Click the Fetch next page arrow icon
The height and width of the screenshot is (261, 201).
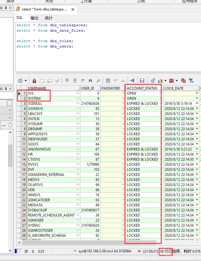(67, 81)
